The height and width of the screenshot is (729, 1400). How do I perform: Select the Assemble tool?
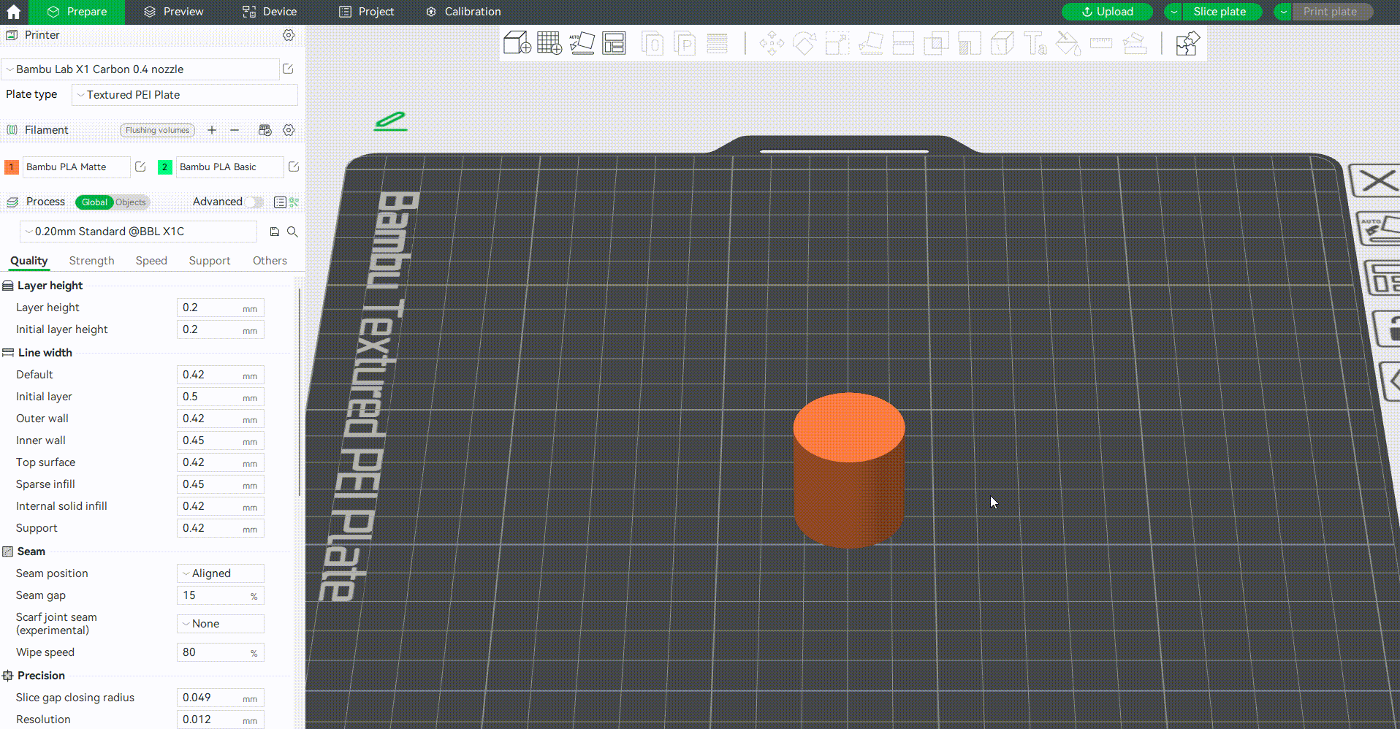1134,43
